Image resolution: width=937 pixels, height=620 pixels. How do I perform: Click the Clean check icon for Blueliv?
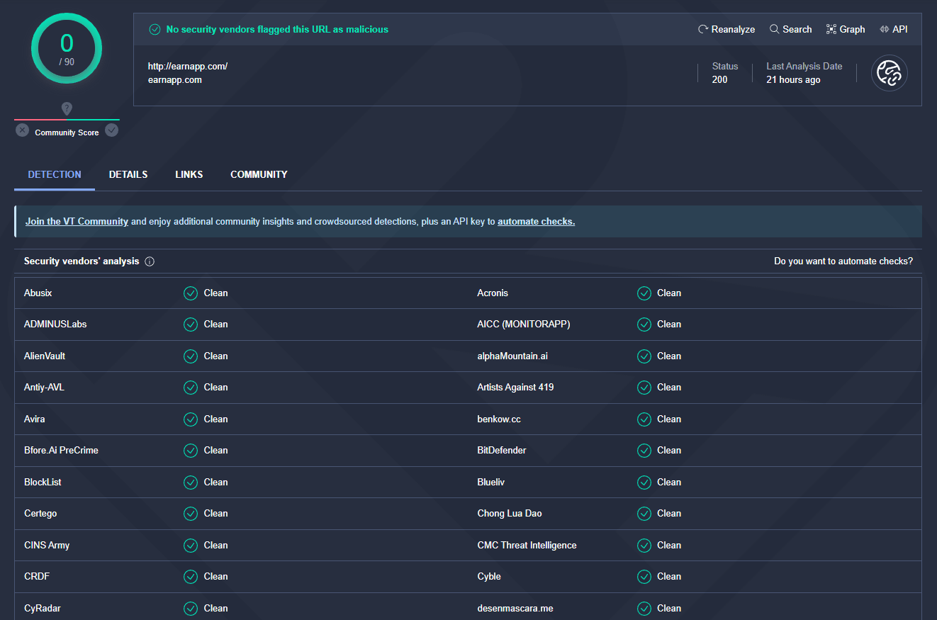tap(644, 482)
